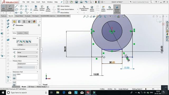
Task: Open the Style <NONE> dropdown
Action: coord(27,45)
